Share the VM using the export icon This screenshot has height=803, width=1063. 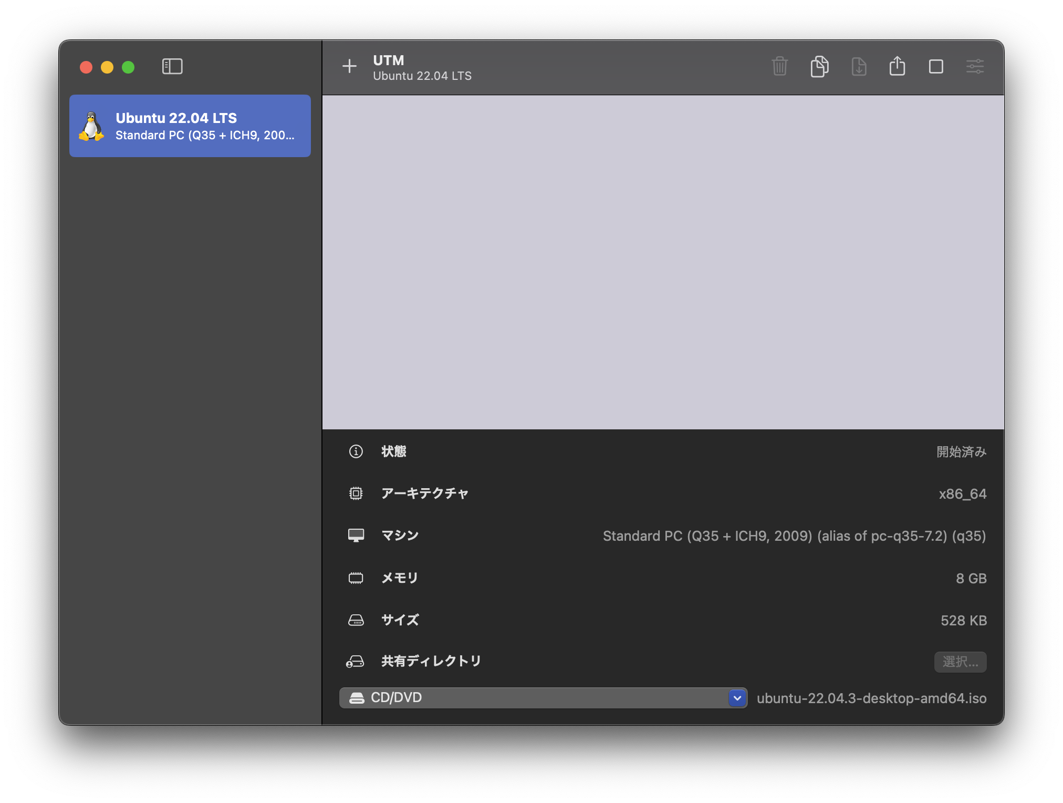coord(898,67)
